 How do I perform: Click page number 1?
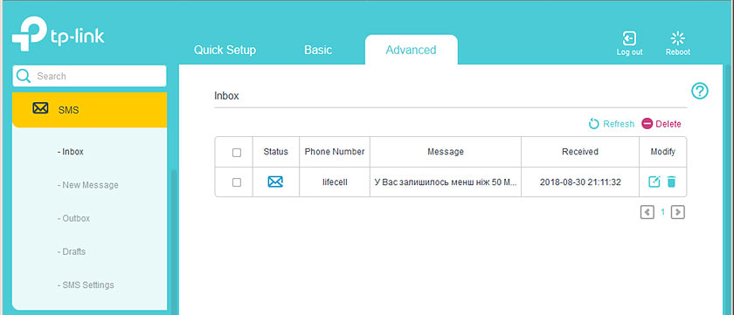point(662,212)
